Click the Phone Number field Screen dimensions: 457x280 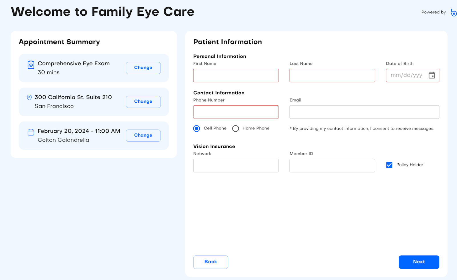(x=236, y=112)
